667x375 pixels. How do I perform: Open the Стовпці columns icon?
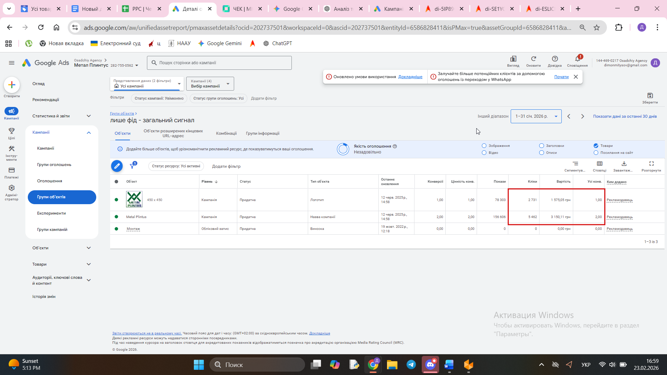600,164
